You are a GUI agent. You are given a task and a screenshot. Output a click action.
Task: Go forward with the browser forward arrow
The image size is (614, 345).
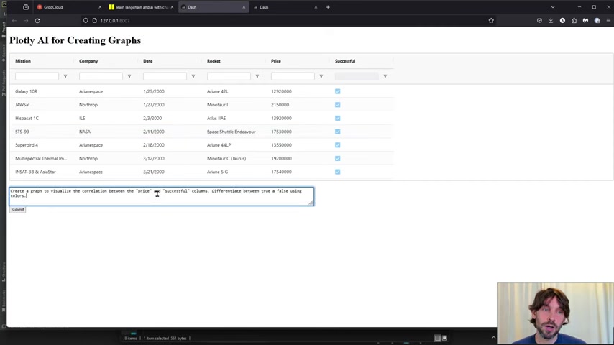point(26,21)
